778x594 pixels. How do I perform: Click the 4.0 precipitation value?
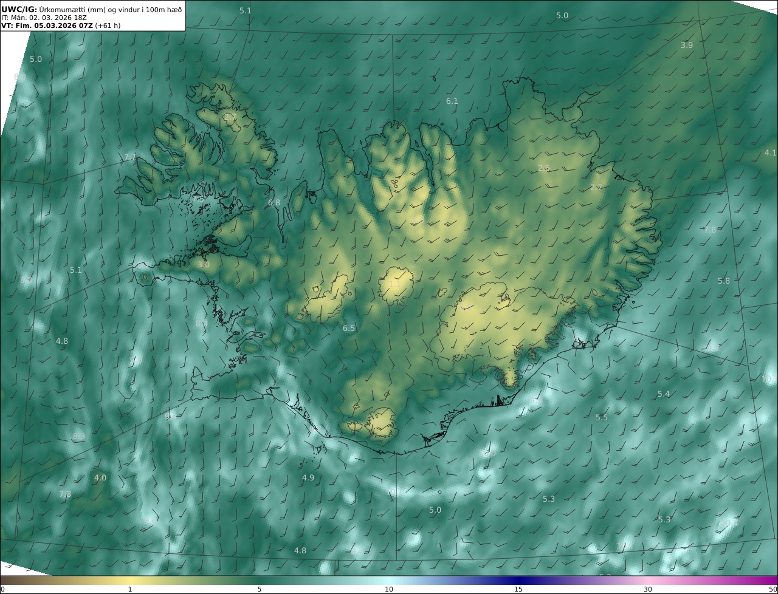tap(100, 478)
